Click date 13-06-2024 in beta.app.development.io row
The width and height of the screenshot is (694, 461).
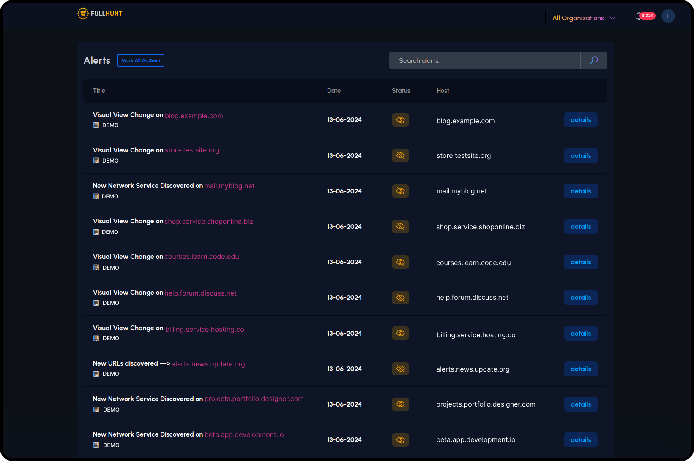coord(344,440)
